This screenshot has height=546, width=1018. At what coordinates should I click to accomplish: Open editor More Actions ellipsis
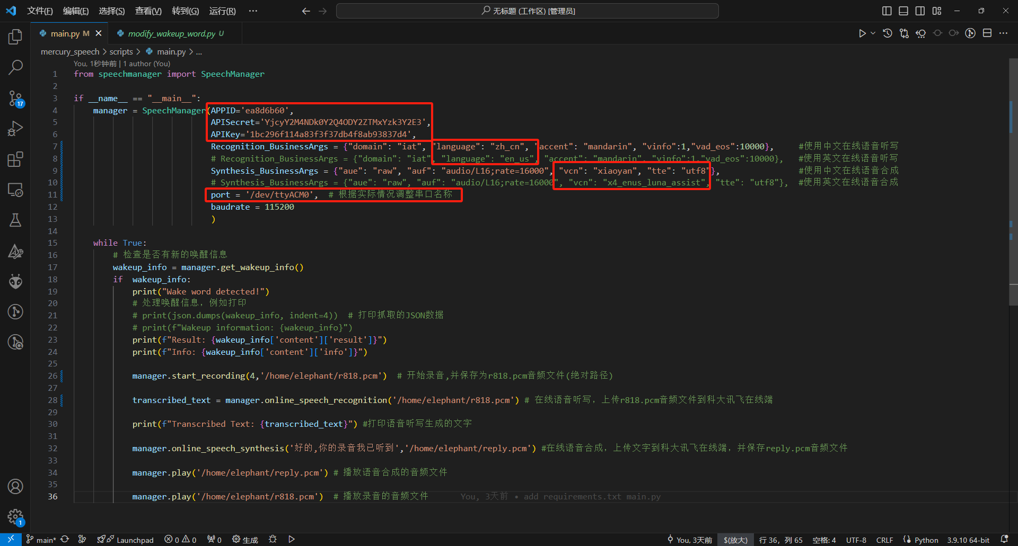click(x=1003, y=33)
